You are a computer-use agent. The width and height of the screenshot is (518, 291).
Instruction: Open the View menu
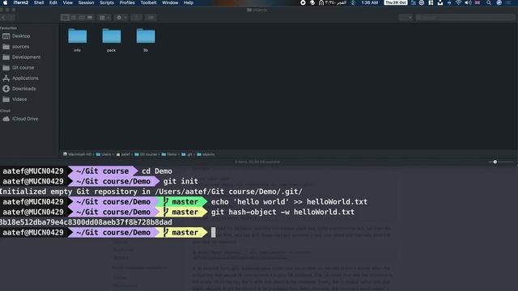(68, 2)
